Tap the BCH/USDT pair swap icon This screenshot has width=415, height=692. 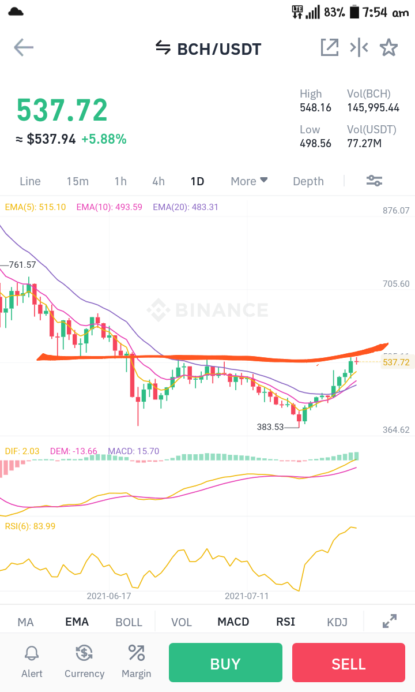tap(163, 48)
